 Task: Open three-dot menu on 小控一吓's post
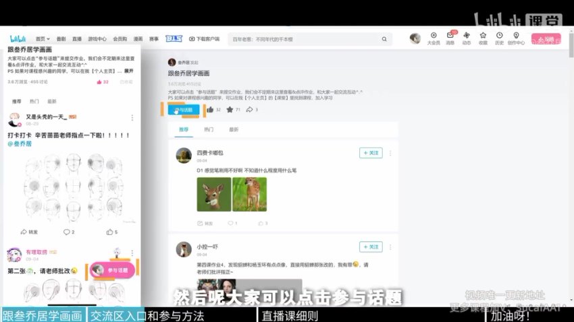pos(390,247)
